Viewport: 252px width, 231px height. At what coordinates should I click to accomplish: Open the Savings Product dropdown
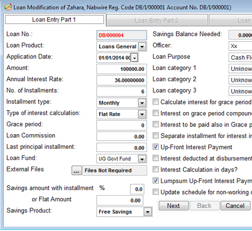coord(148,212)
